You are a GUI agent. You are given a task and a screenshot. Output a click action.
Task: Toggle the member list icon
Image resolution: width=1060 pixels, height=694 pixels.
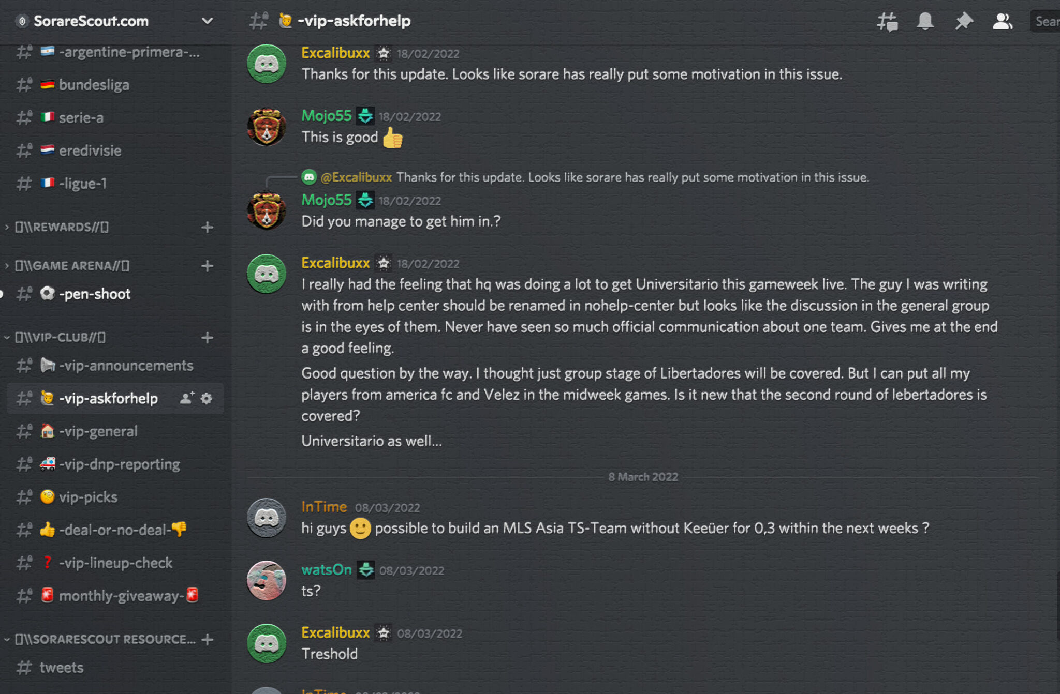(1002, 22)
